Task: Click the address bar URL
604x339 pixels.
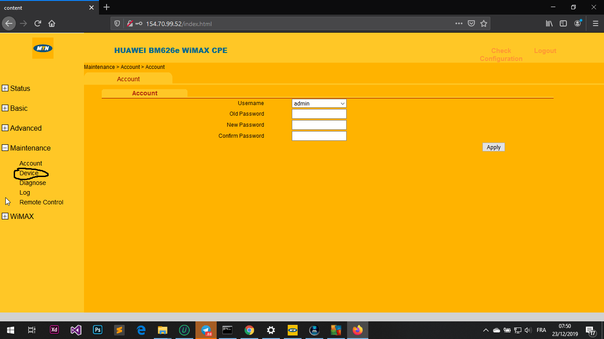Action: [x=179, y=24]
